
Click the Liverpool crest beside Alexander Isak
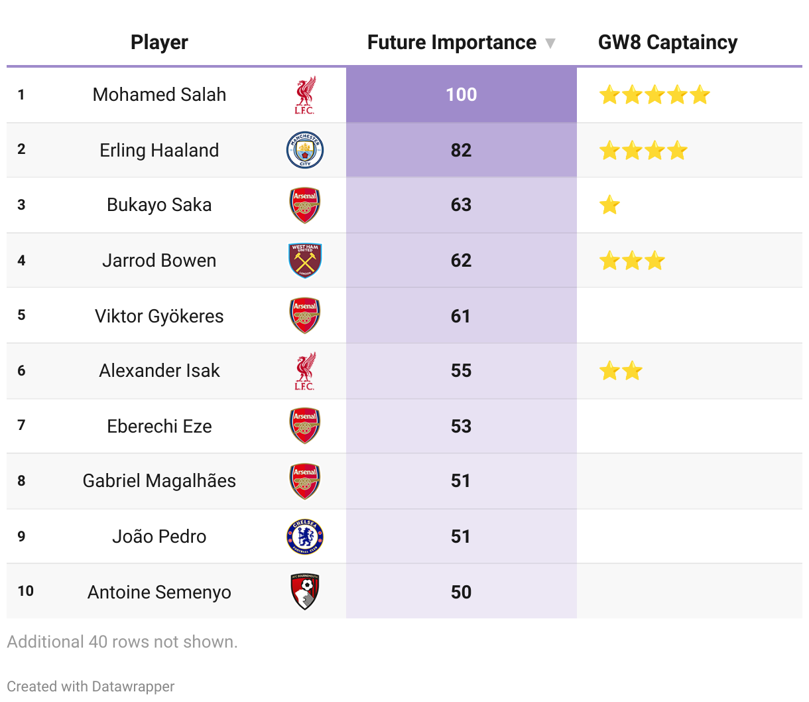(x=305, y=371)
